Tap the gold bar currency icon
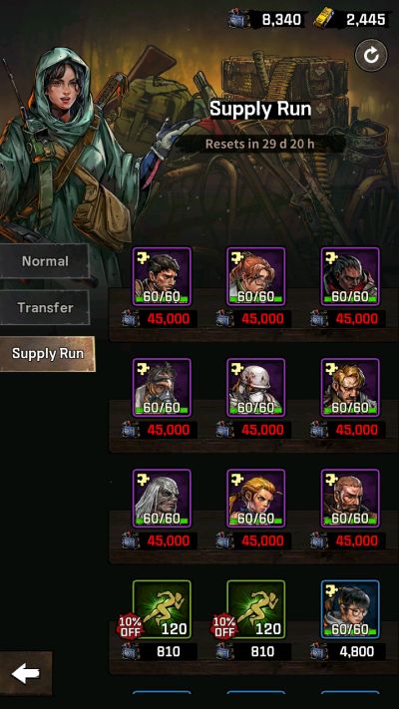This screenshot has width=399, height=709. click(x=323, y=19)
